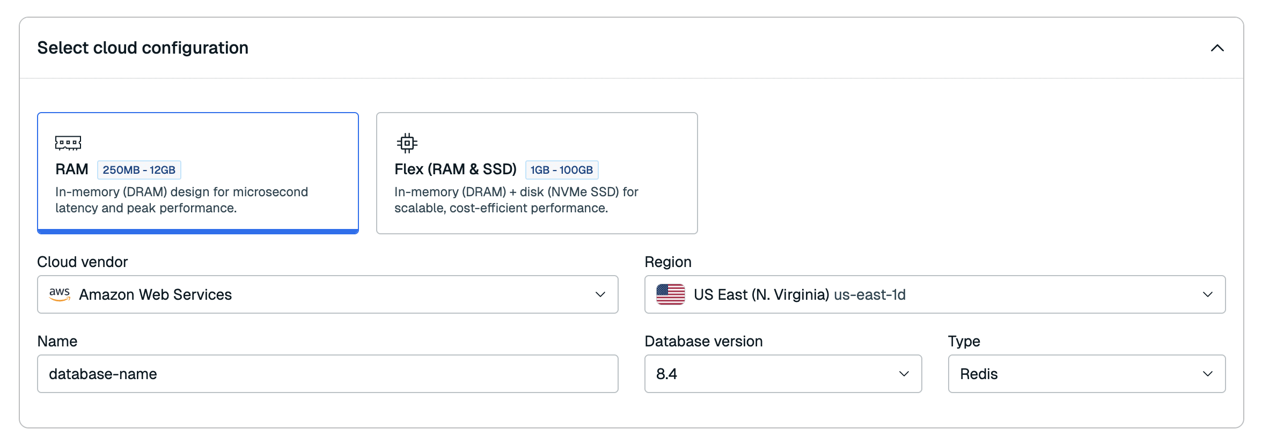Click the Database version chevron arrow

904,374
